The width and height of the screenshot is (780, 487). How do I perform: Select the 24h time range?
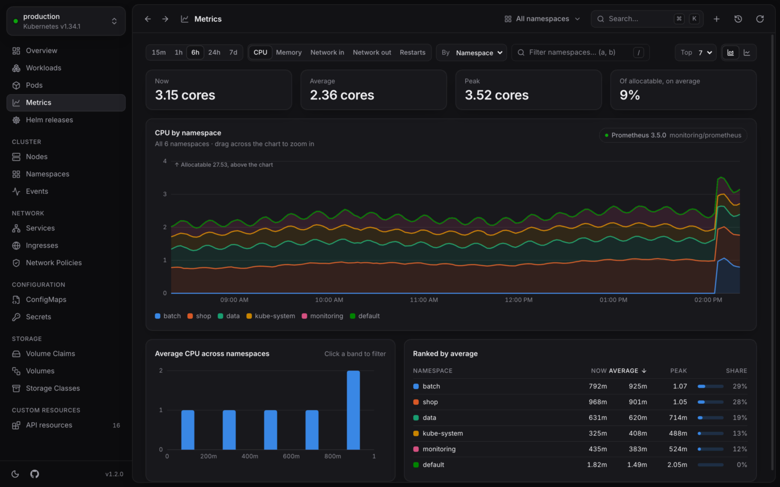tap(214, 52)
